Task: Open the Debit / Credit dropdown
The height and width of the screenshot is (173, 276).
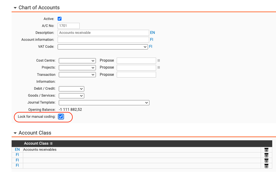Action: 71,89
